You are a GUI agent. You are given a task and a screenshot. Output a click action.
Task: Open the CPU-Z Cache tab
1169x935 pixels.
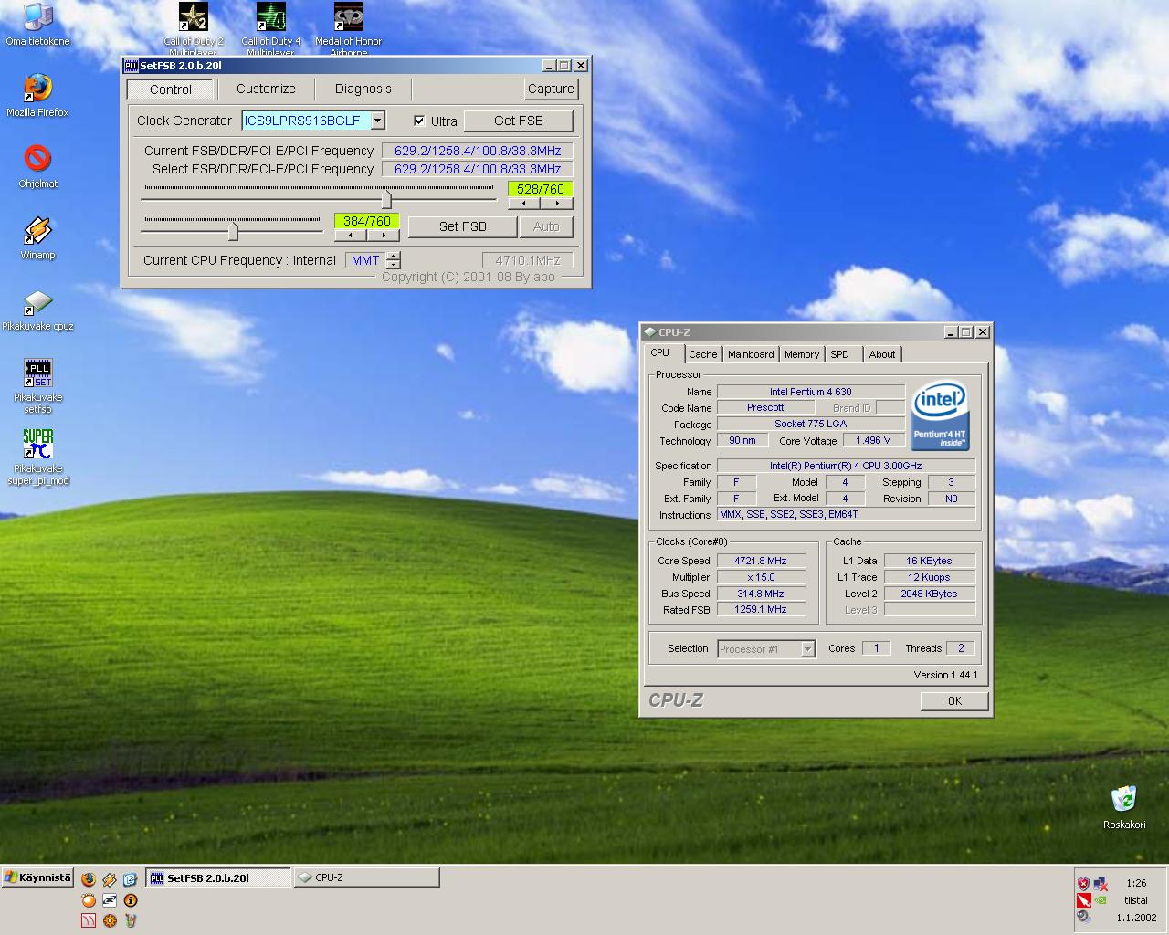[702, 354]
